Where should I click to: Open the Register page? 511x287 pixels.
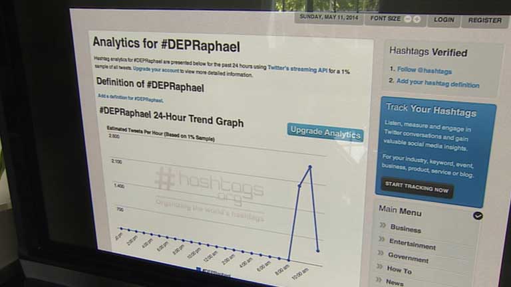pos(484,21)
